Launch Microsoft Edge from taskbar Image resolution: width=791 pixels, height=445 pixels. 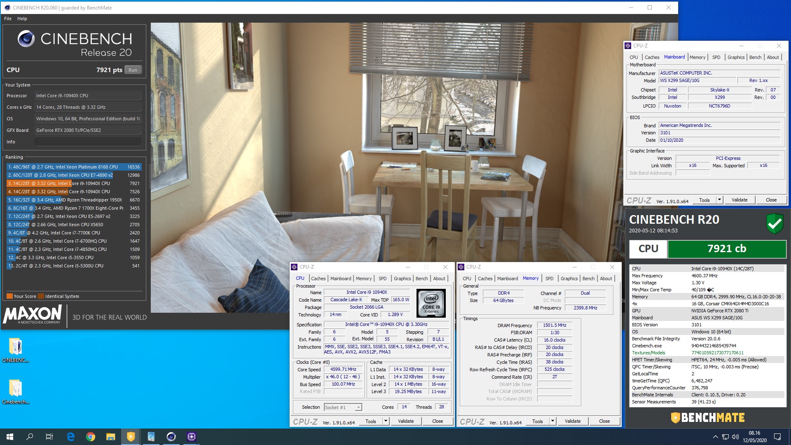pos(70,437)
